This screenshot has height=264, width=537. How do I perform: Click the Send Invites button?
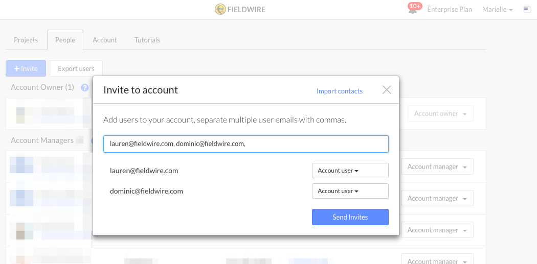pos(350,217)
